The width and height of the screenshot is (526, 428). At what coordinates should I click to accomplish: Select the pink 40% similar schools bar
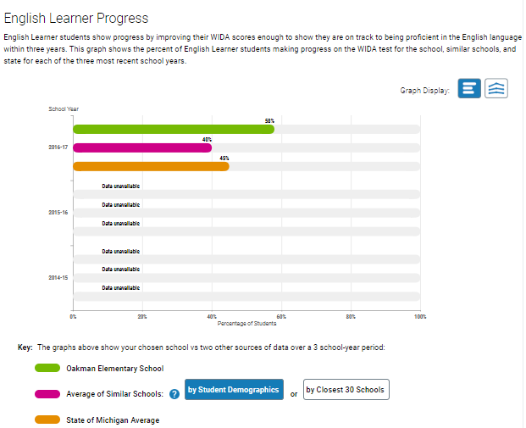(142, 147)
